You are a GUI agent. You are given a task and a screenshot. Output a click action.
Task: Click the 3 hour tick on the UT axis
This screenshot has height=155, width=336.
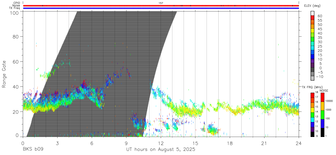click(57, 143)
